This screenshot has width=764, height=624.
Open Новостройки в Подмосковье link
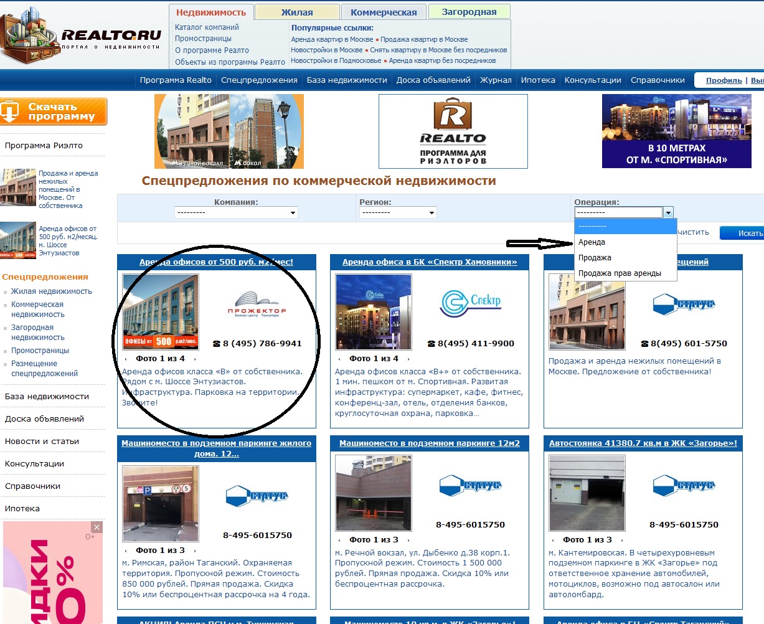[x=336, y=60]
